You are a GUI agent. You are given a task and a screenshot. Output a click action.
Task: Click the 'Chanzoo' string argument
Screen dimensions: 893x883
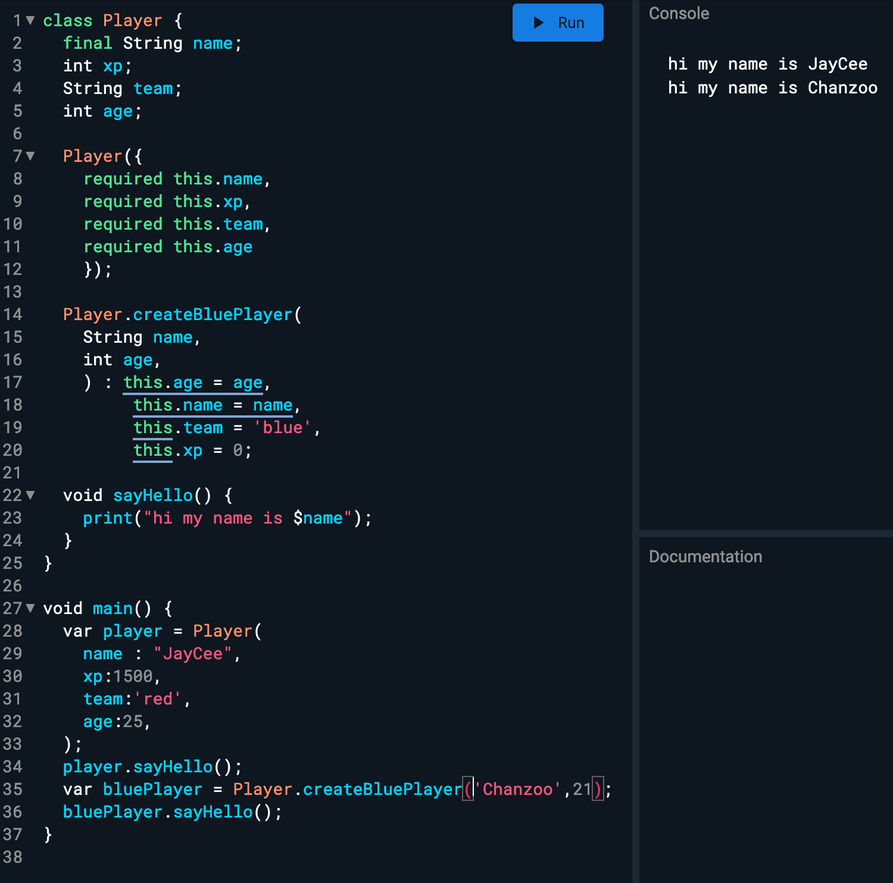click(517, 789)
